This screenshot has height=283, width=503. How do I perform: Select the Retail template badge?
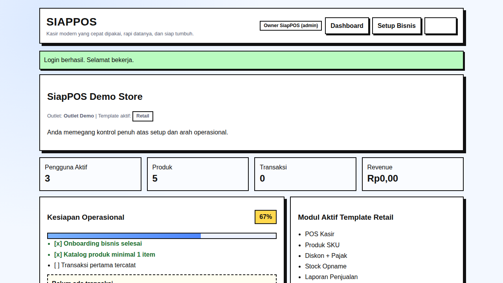pos(143,116)
